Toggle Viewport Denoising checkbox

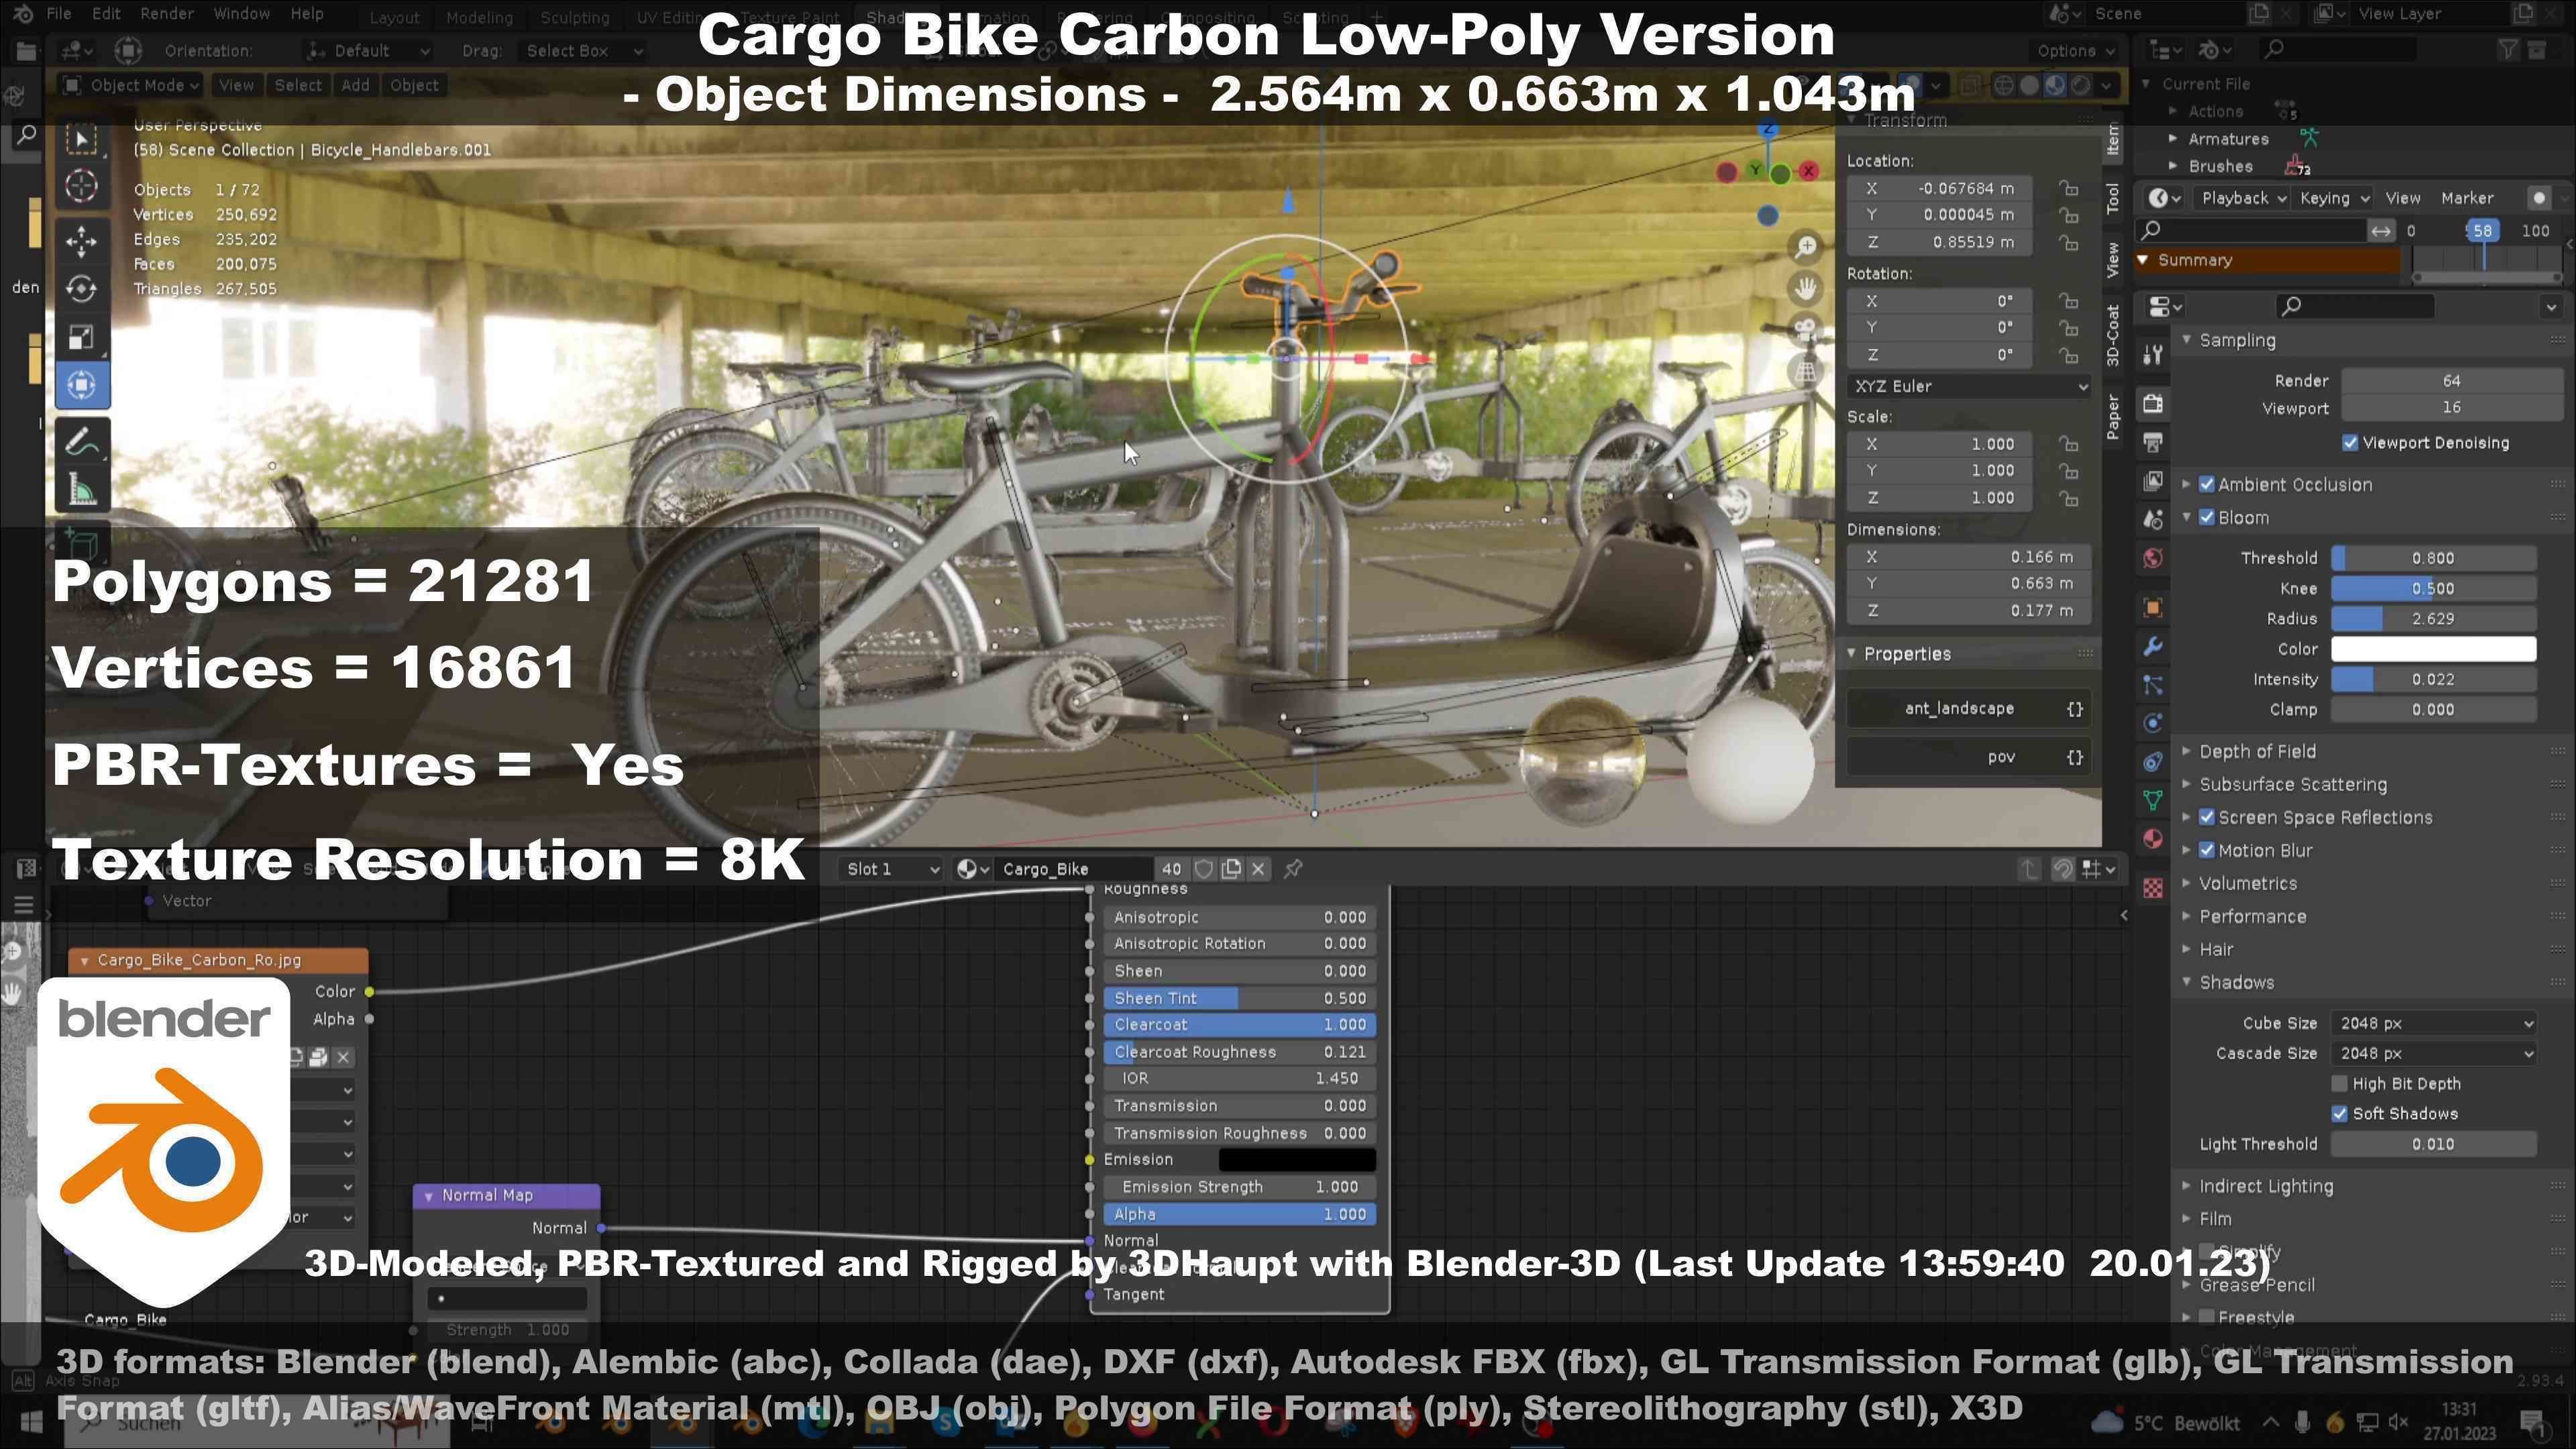tap(2350, 443)
